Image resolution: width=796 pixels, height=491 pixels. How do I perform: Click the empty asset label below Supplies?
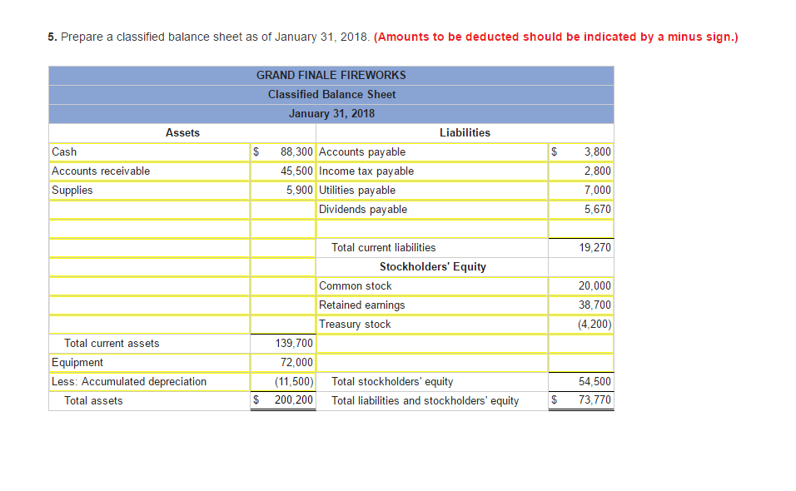coord(149,210)
